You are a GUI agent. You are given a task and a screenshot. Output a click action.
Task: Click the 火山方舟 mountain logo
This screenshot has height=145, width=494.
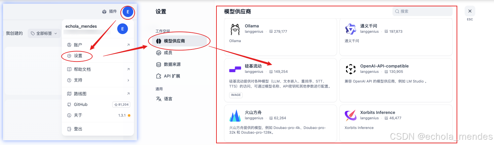coord(235,116)
